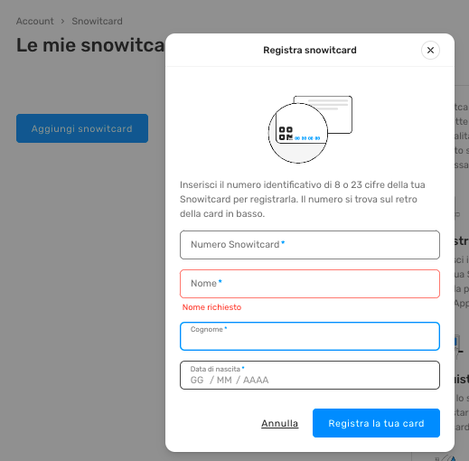Screen dimensions: 469x461
Task: Click the breadcrumb chevron after Account
Action: pyautogui.click(x=62, y=21)
